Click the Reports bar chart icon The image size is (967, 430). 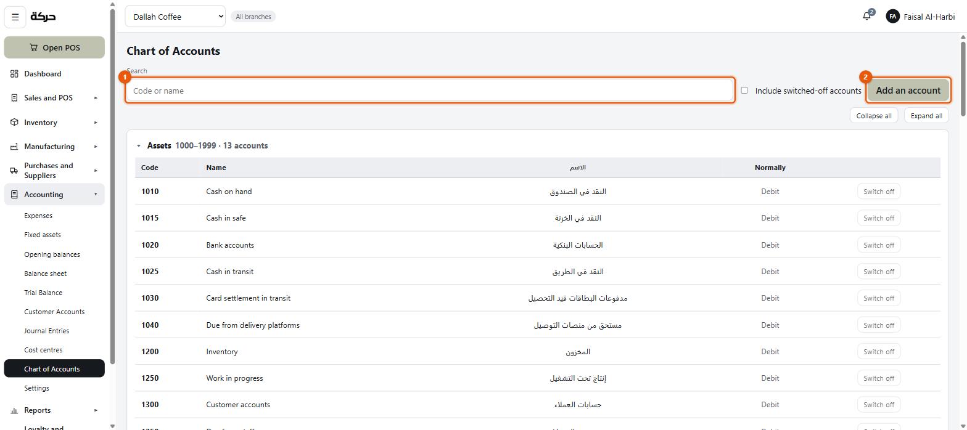14,410
